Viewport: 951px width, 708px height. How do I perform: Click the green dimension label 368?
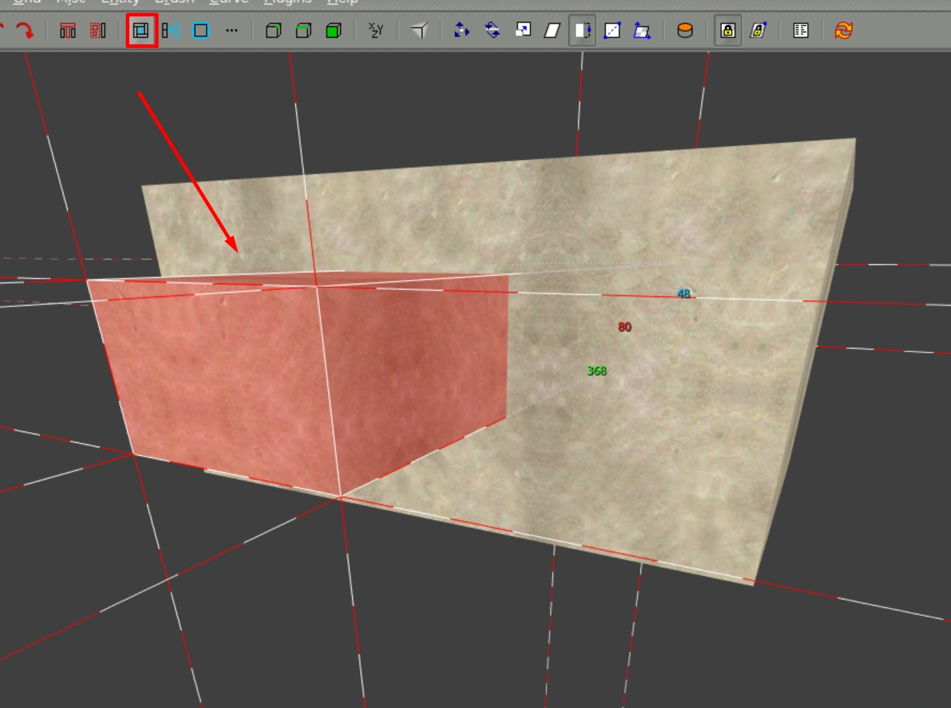(x=597, y=371)
